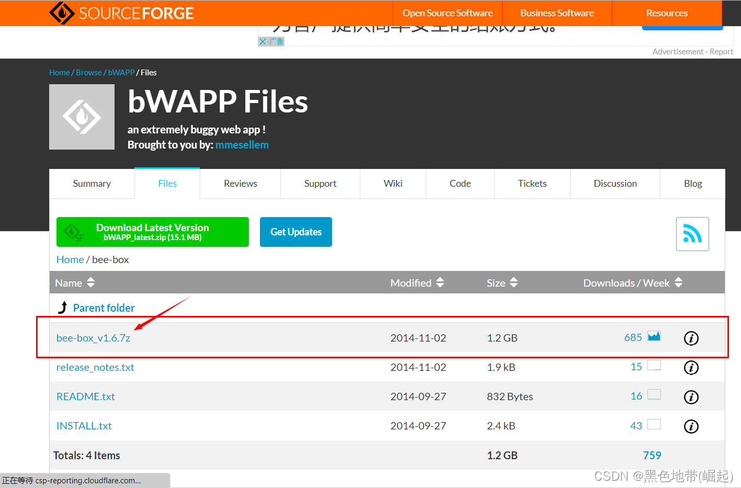Go to the Wiki tab
This screenshot has width=741, height=488.
[393, 184]
